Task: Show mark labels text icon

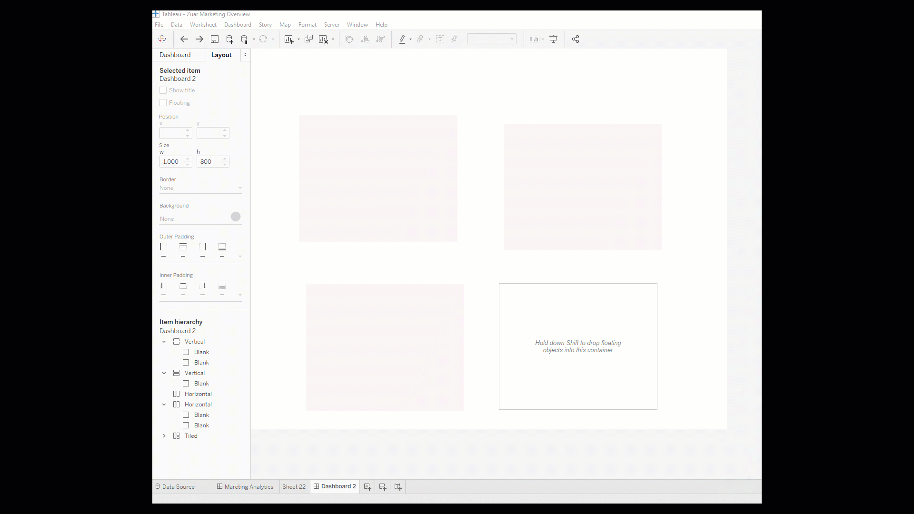Action: tap(440, 39)
